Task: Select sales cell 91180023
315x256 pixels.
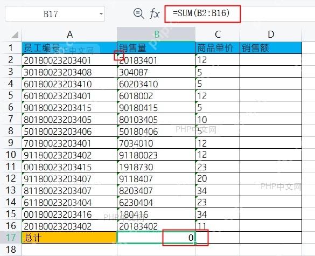Action: (156, 155)
